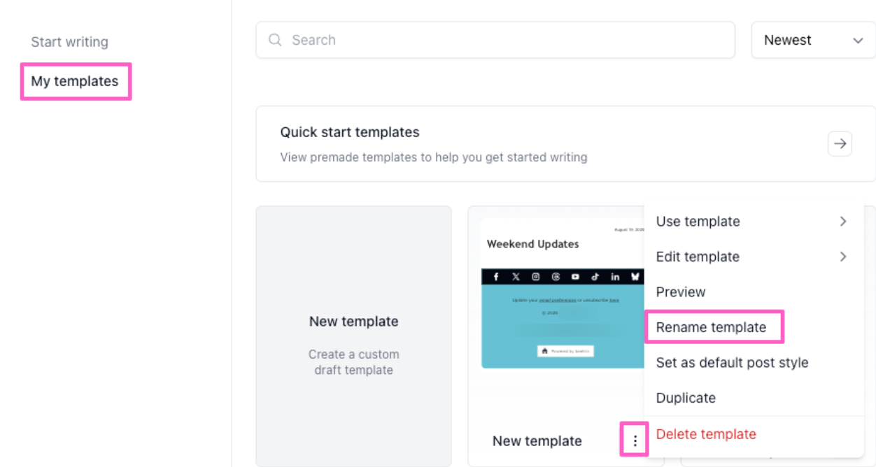Go to My templates in sidebar
876x467 pixels.
[75, 81]
